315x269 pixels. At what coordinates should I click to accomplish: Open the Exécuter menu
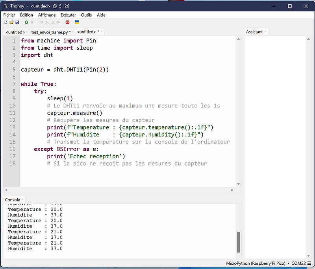tap(68, 15)
